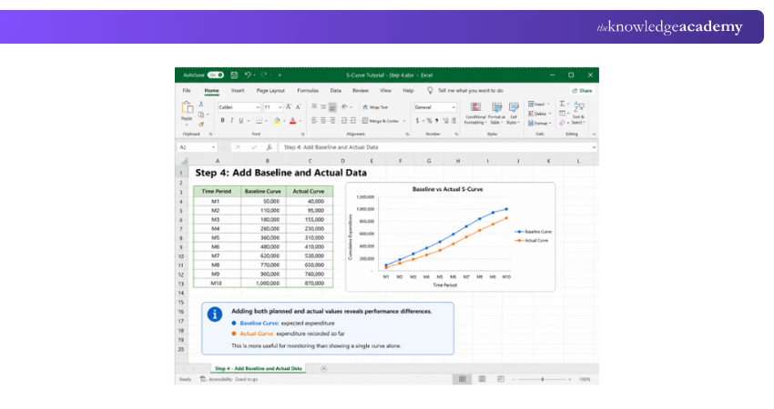Click the Undo arrow icon
Image resolution: width=774 pixels, height=409 pixels.
(x=248, y=75)
